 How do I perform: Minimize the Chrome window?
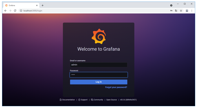click(178, 4)
